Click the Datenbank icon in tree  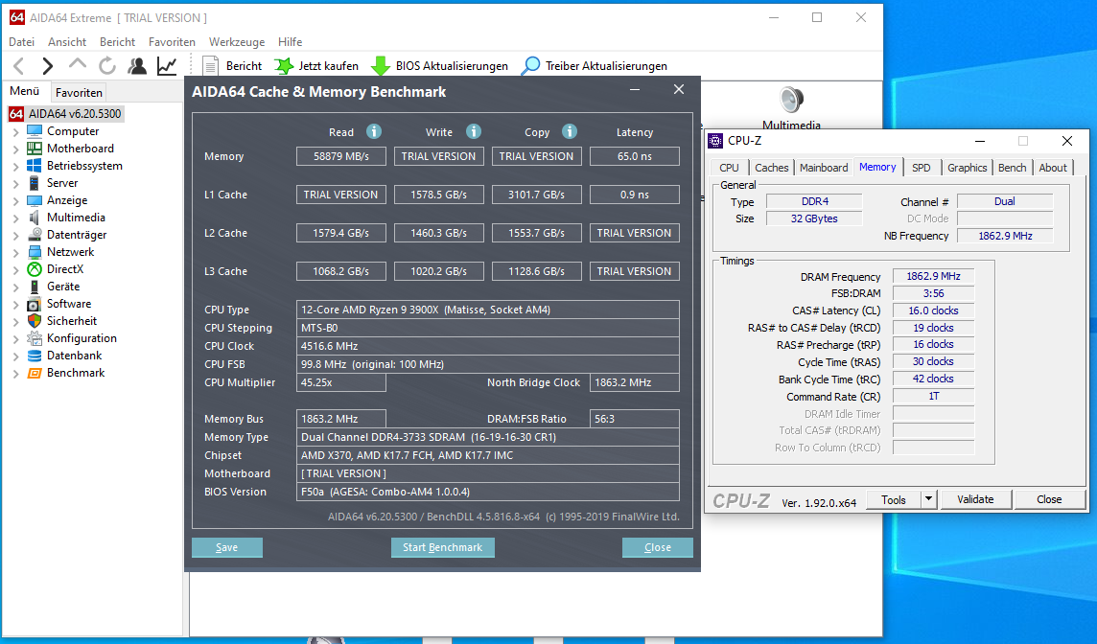click(x=35, y=356)
